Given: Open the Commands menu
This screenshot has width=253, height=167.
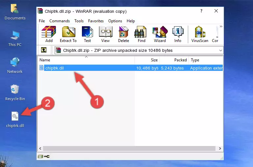Looking at the screenshot, I should [60, 21].
